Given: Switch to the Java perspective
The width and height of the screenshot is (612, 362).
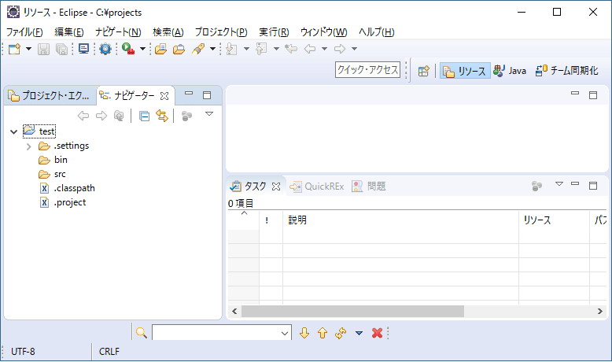Looking at the screenshot, I should [510, 71].
